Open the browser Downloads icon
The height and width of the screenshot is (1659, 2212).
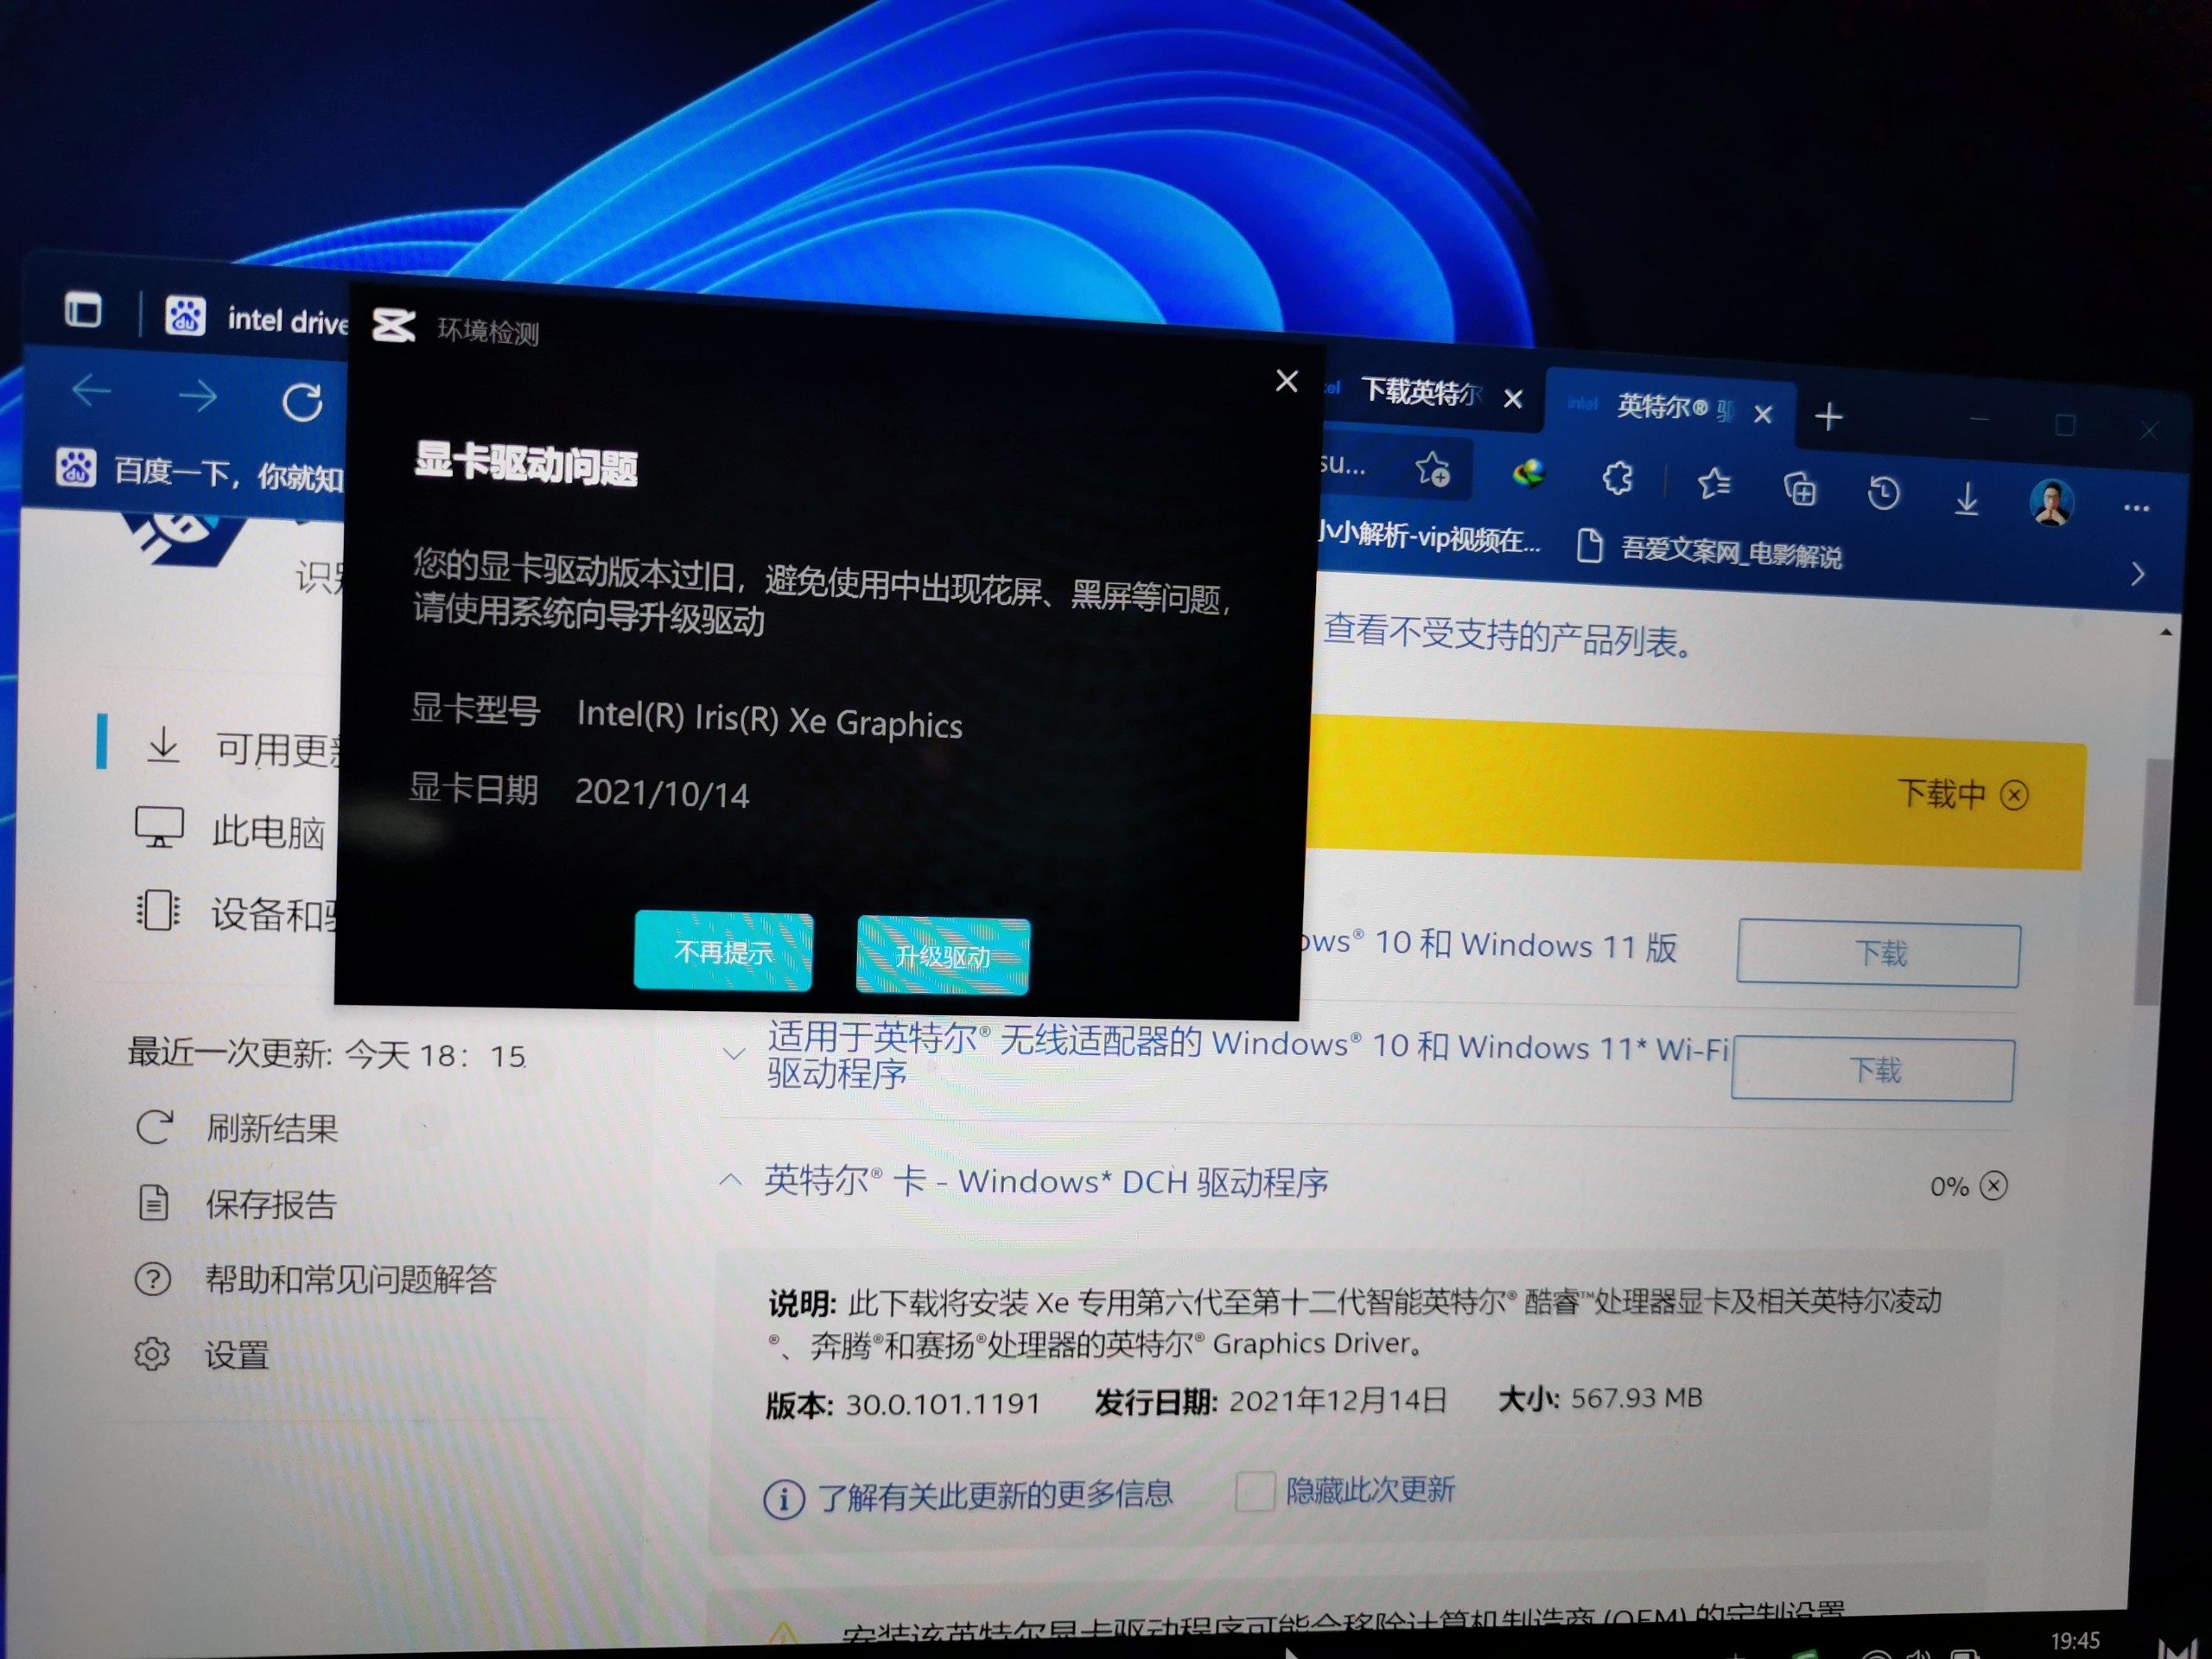click(1967, 498)
